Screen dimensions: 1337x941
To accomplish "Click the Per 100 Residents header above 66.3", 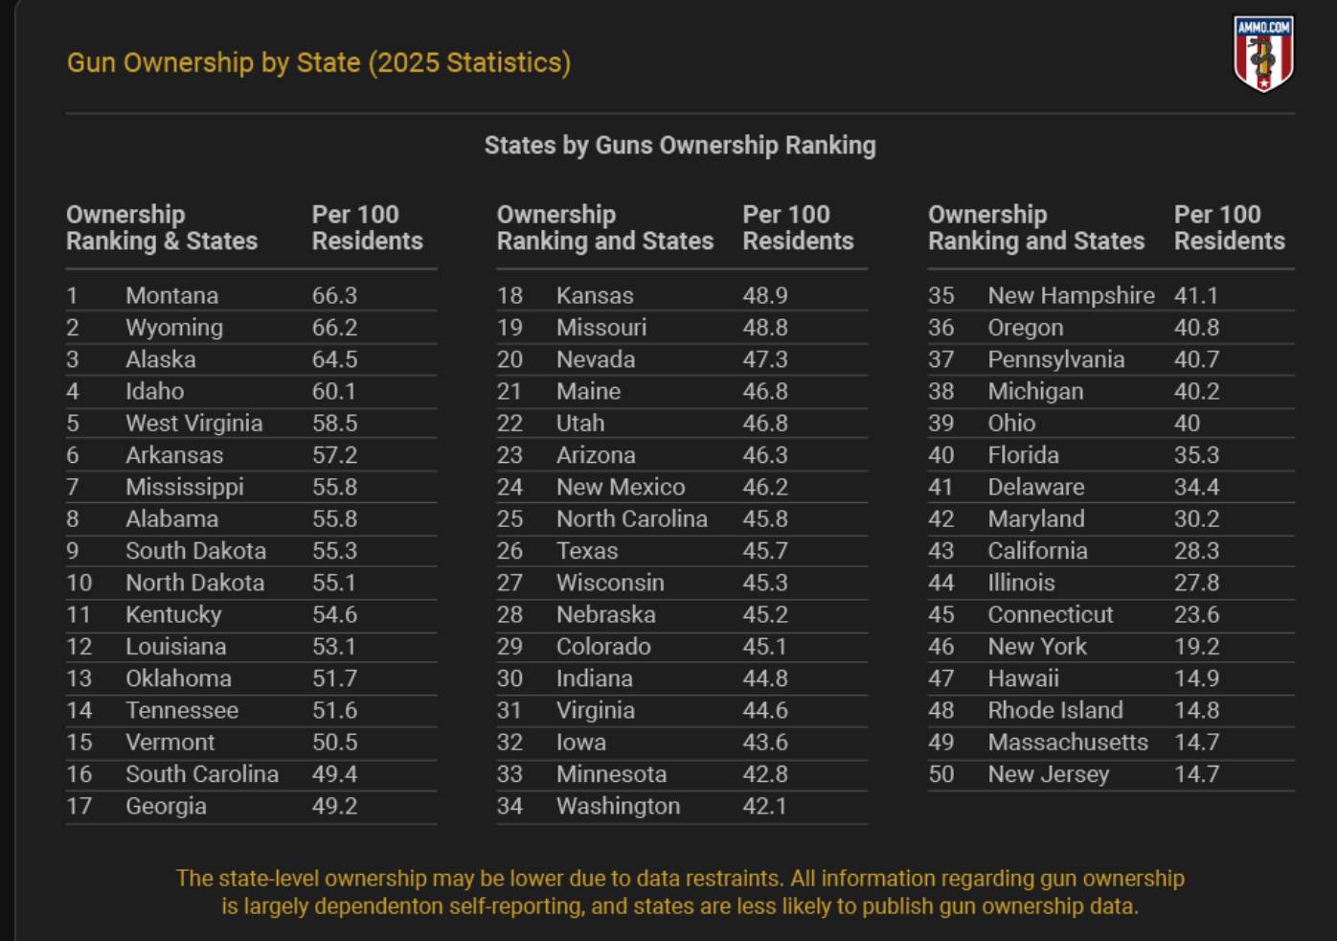I will click(x=367, y=228).
